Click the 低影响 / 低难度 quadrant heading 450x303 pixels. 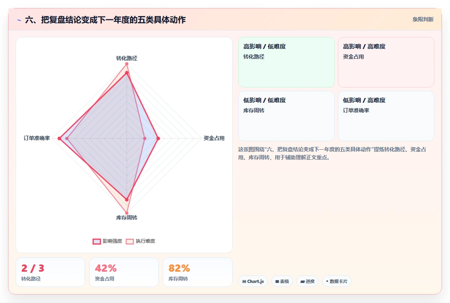point(264,100)
